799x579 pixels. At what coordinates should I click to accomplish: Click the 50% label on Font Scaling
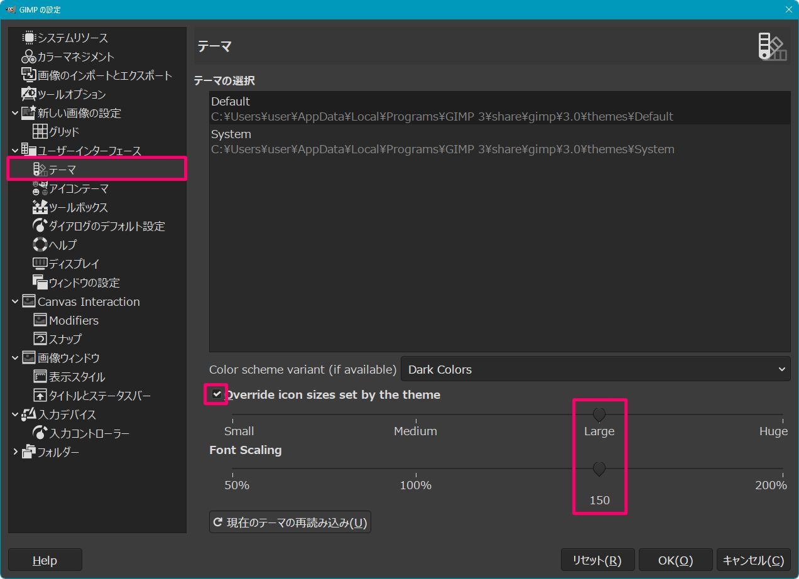coord(237,485)
